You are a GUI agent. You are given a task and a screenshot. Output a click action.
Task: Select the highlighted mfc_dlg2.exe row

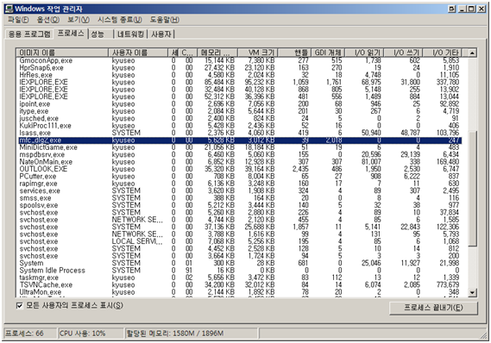pyautogui.click(x=239, y=140)
